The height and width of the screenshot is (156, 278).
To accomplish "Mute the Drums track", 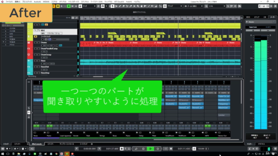I will (x=36, y=42).
